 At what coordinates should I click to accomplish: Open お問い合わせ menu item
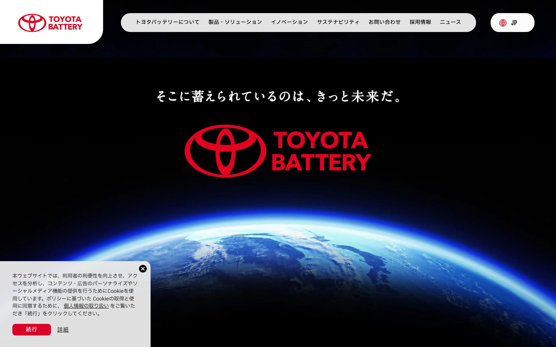pos(385,22)
